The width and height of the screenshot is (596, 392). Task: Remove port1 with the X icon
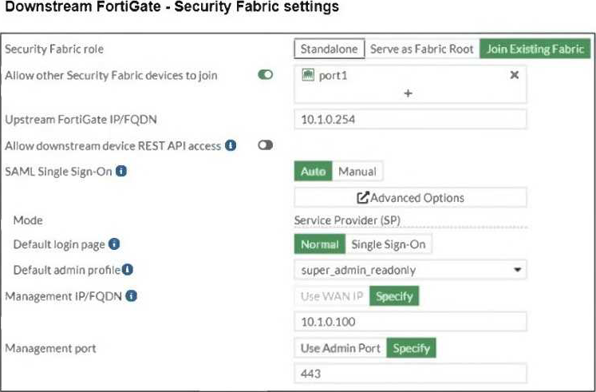515,75
